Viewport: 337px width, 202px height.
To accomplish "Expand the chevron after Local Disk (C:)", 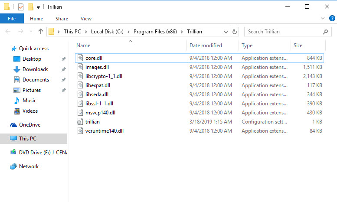I will 128,32.
